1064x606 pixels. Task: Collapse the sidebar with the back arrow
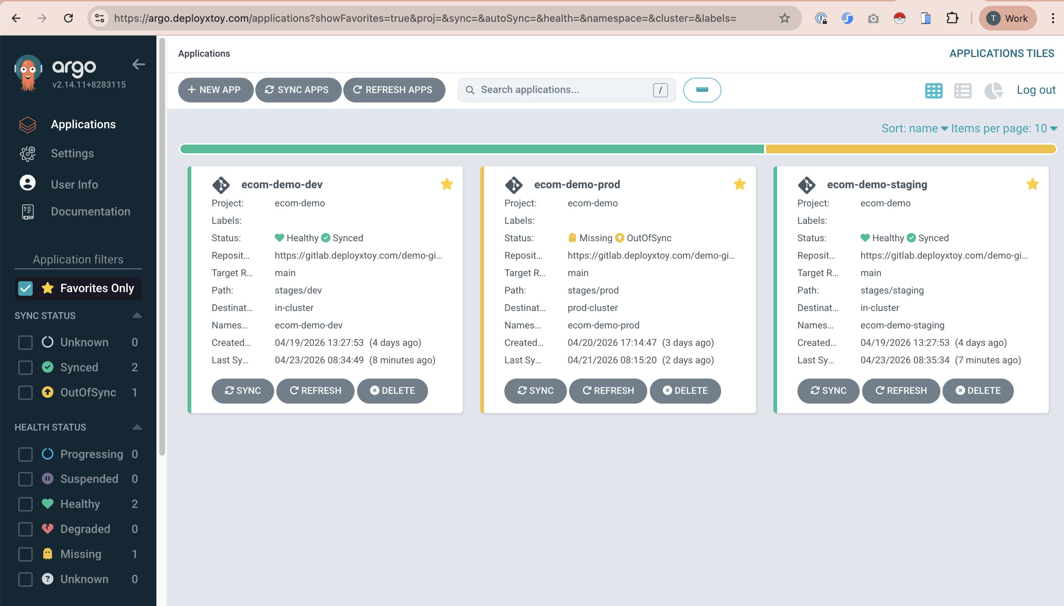[139, 65]
